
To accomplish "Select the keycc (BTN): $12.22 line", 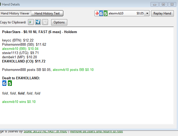I will pos(18,40).
